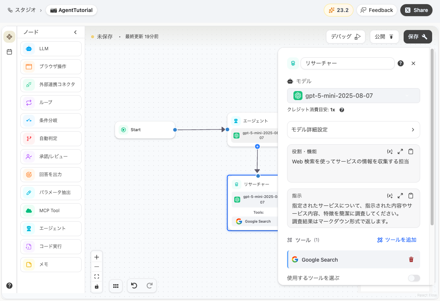Open the AgentTutorial breadcrumb item
Image resolution: width=440 pixels, height=301 pixels.
click(71, 10)
